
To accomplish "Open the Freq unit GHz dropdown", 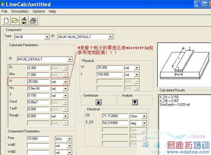I will [x=69, y=139].
